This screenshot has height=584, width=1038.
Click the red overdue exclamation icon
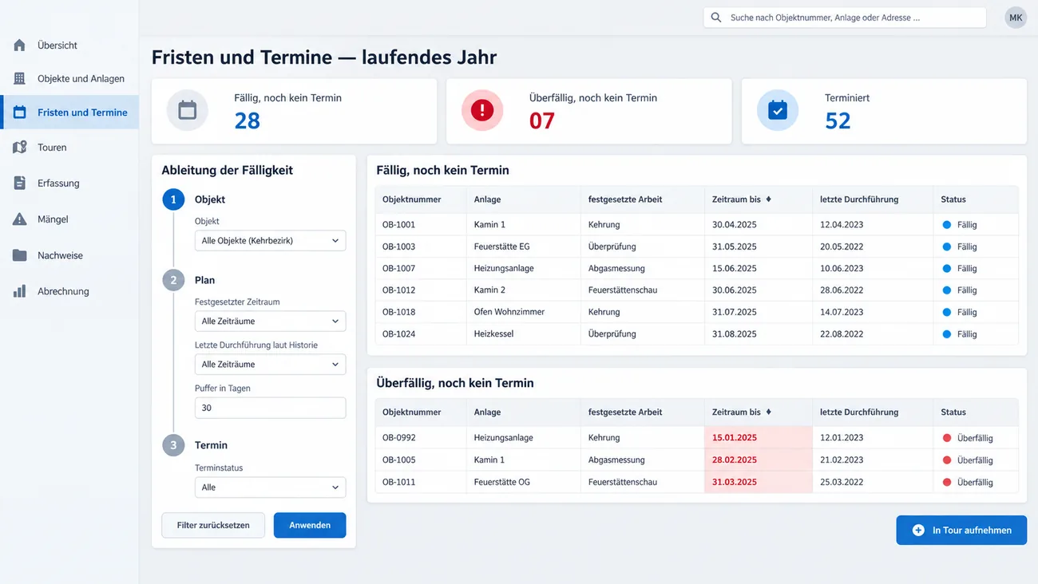coord(482,111)
